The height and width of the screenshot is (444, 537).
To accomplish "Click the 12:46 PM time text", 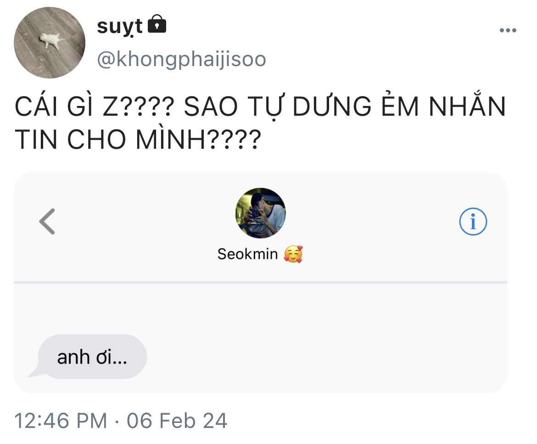I will 61,421.
